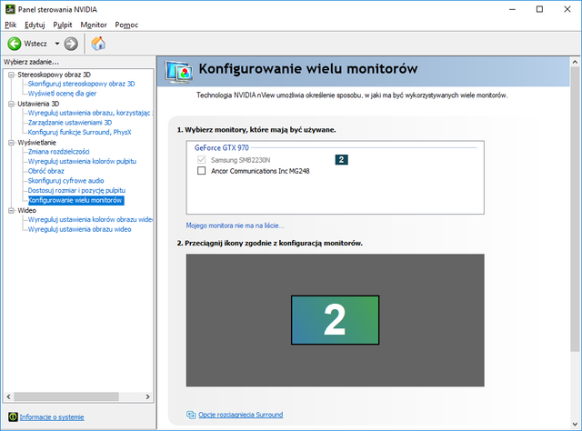Screen dimensions: 582x431
Task: Open Wyreguluj ustawienia kolorów obrazu wideo
Action: coord(90,219)
